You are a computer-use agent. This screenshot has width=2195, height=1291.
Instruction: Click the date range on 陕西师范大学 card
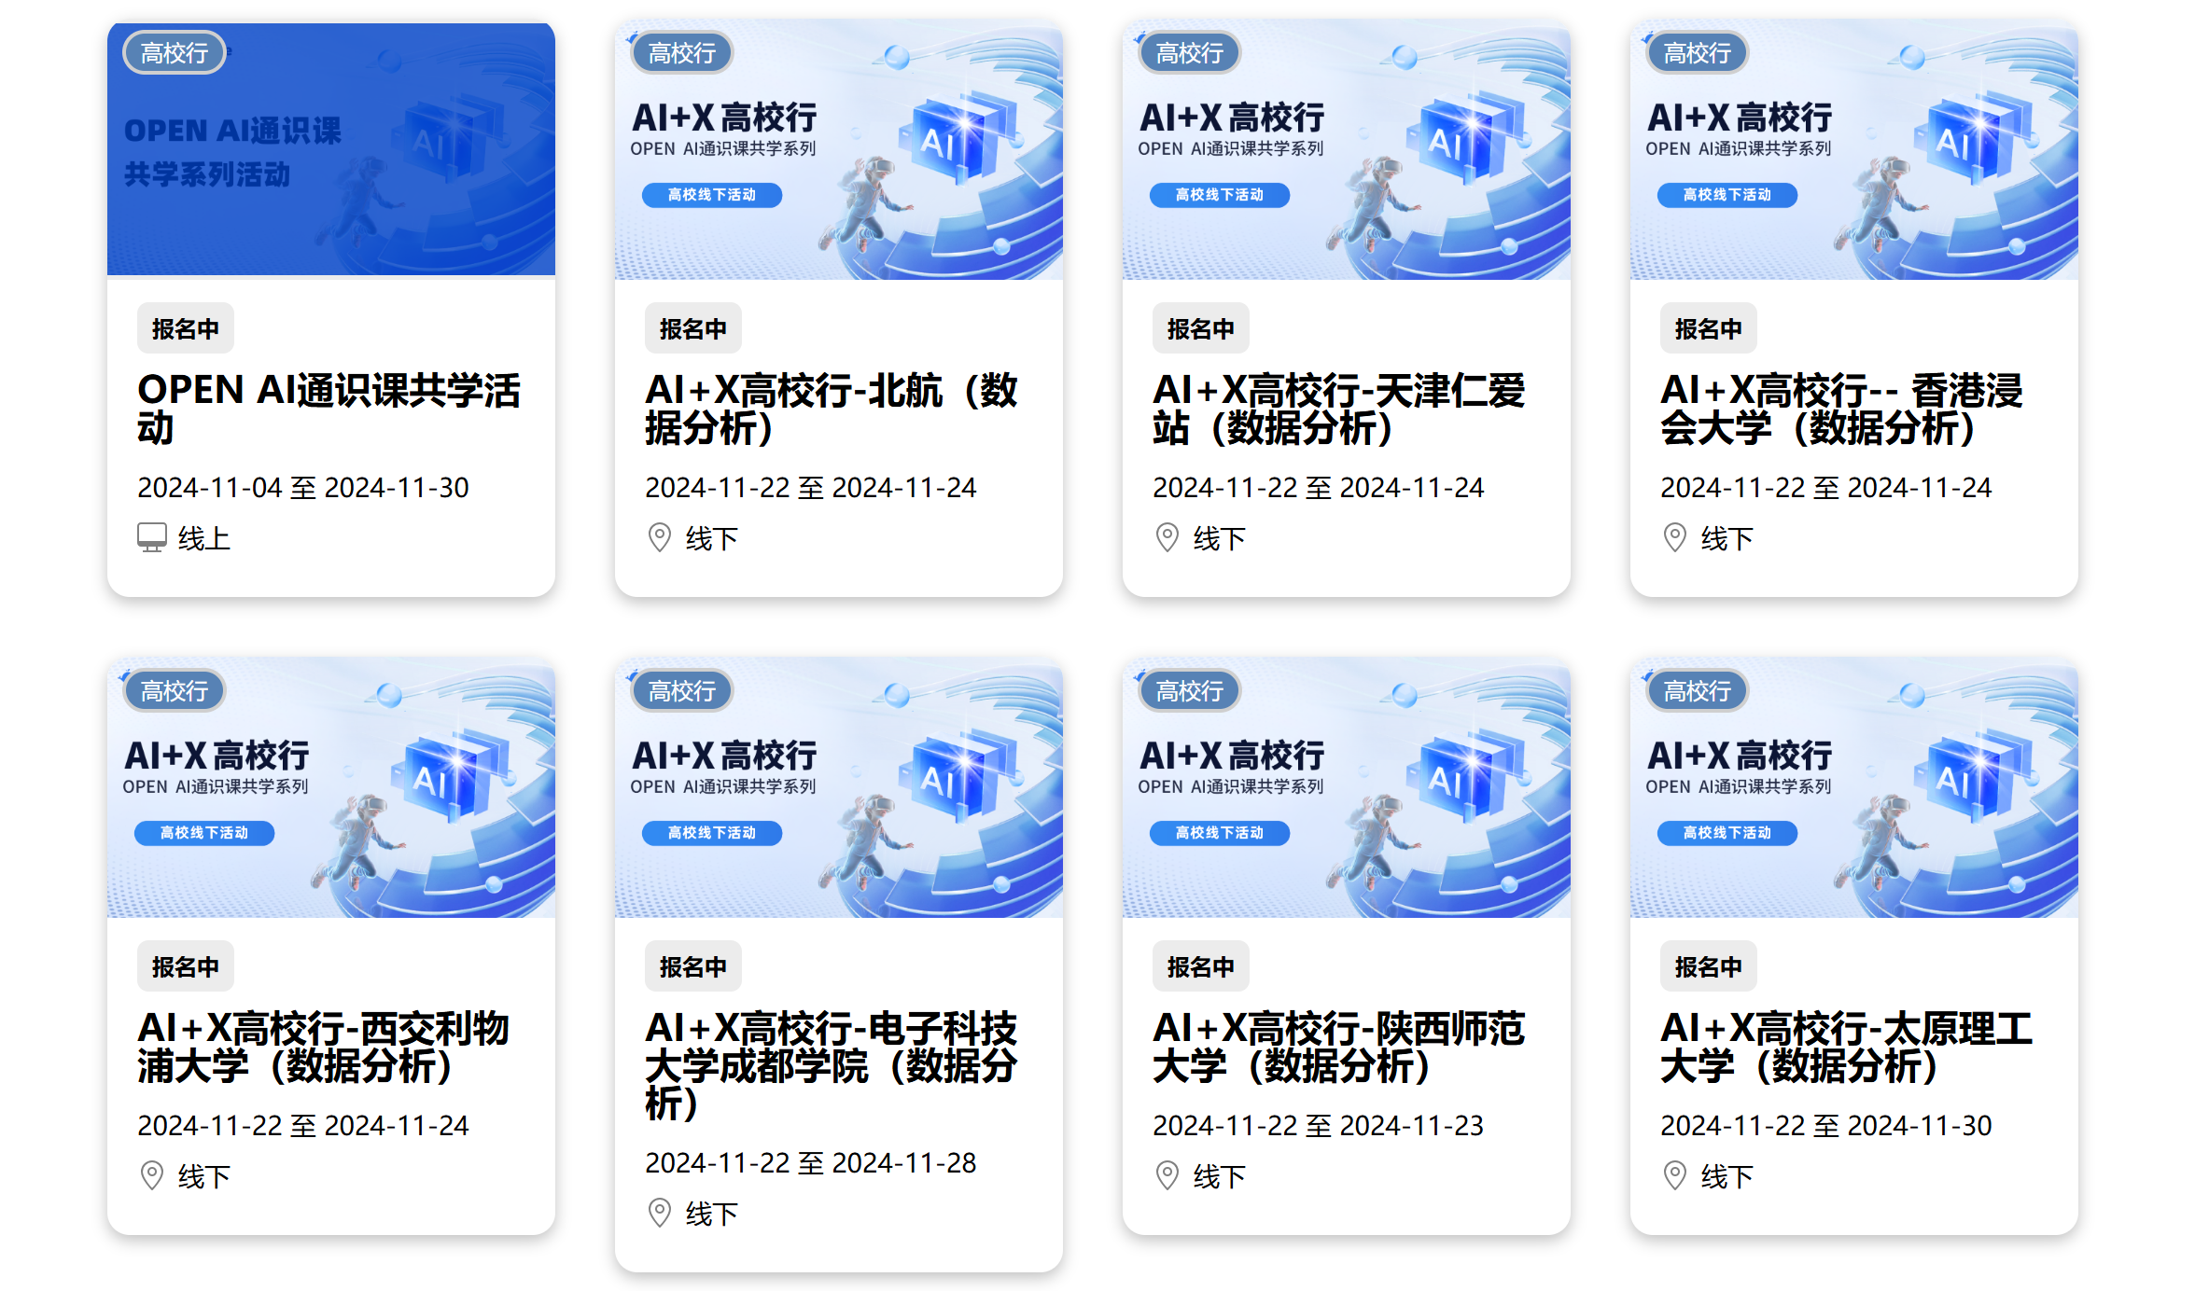pyautogui.click(x=1318, y=1125)
